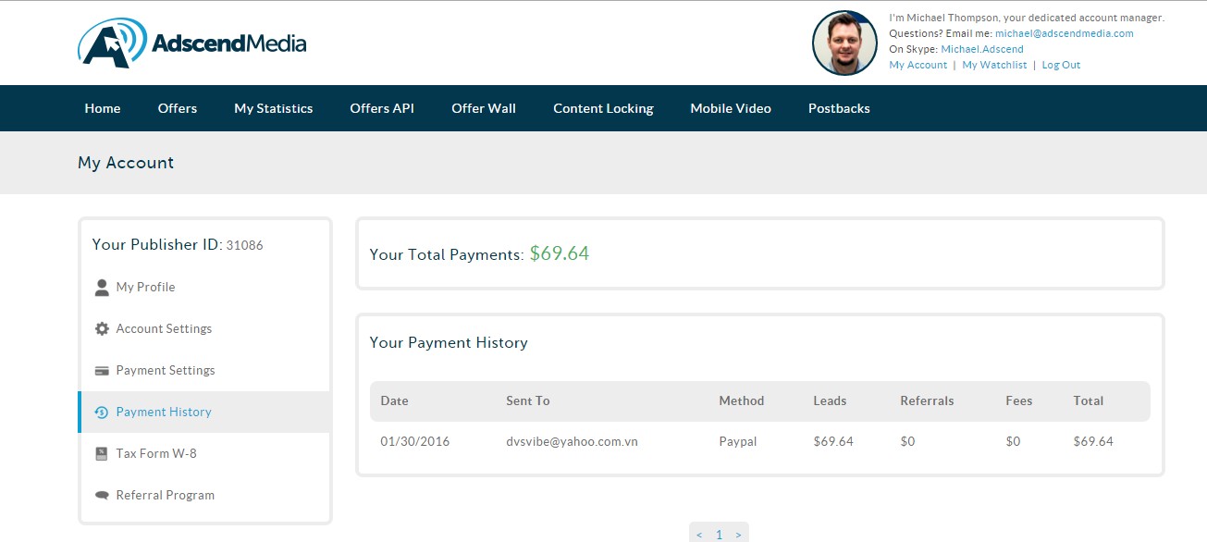
Task: Open the My Watchlist link
Action: [994, 66]
